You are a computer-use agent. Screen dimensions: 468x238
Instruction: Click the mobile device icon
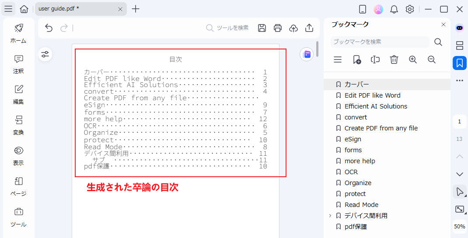point(362,9)
